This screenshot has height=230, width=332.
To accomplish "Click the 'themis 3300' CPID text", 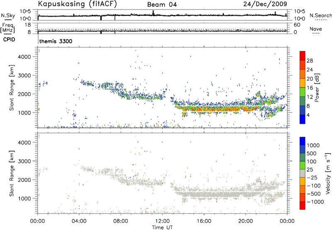I will pos(56,41).
